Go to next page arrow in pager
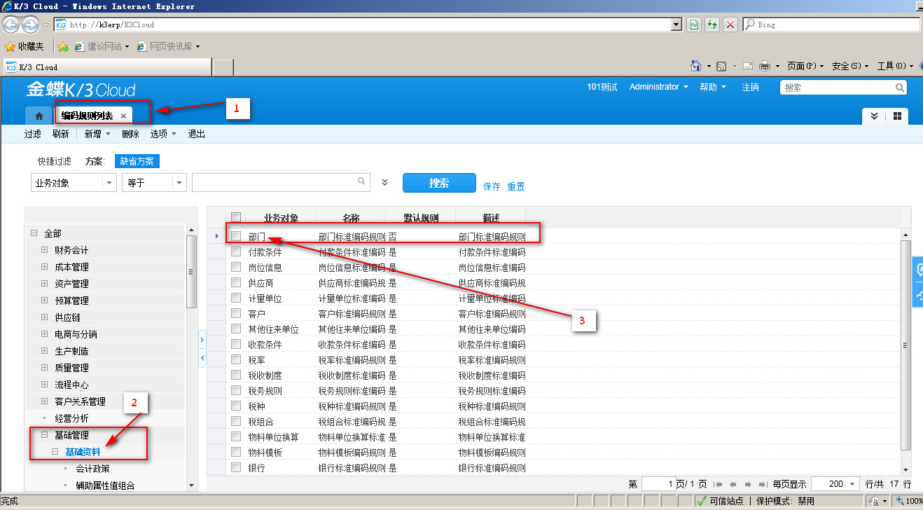Image resolution: width=923 pixels, height=510 pixels. 748,484
